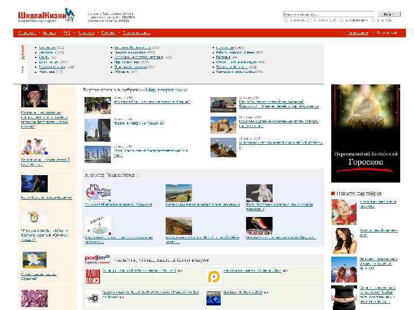The height and width of the screenshot is (310, 414).
Task: Open sidebar photo of two children playing
Action: (34, 146)
